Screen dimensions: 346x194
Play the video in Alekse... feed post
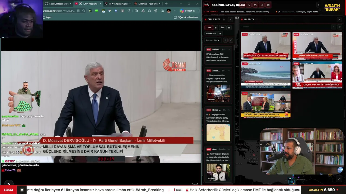coord(218,93)
